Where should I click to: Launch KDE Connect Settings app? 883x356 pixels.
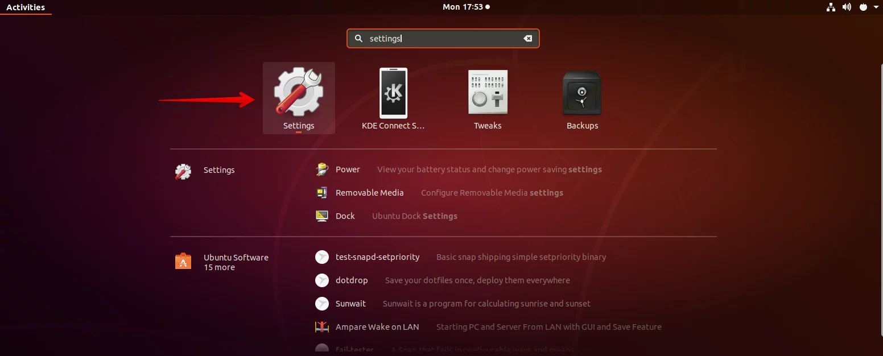[x=393, y=92]
